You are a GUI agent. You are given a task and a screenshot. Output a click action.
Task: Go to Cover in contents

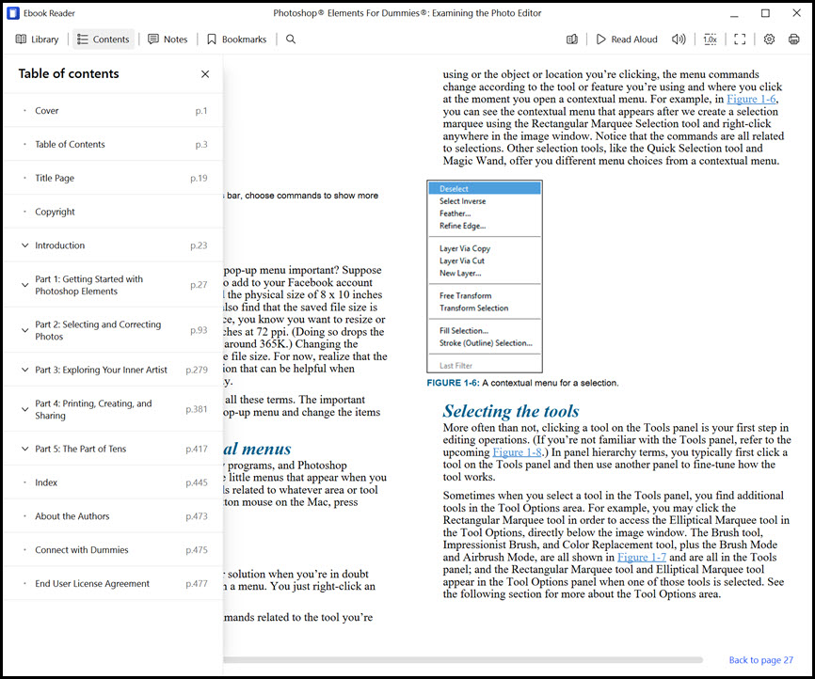tap(113, 111)
